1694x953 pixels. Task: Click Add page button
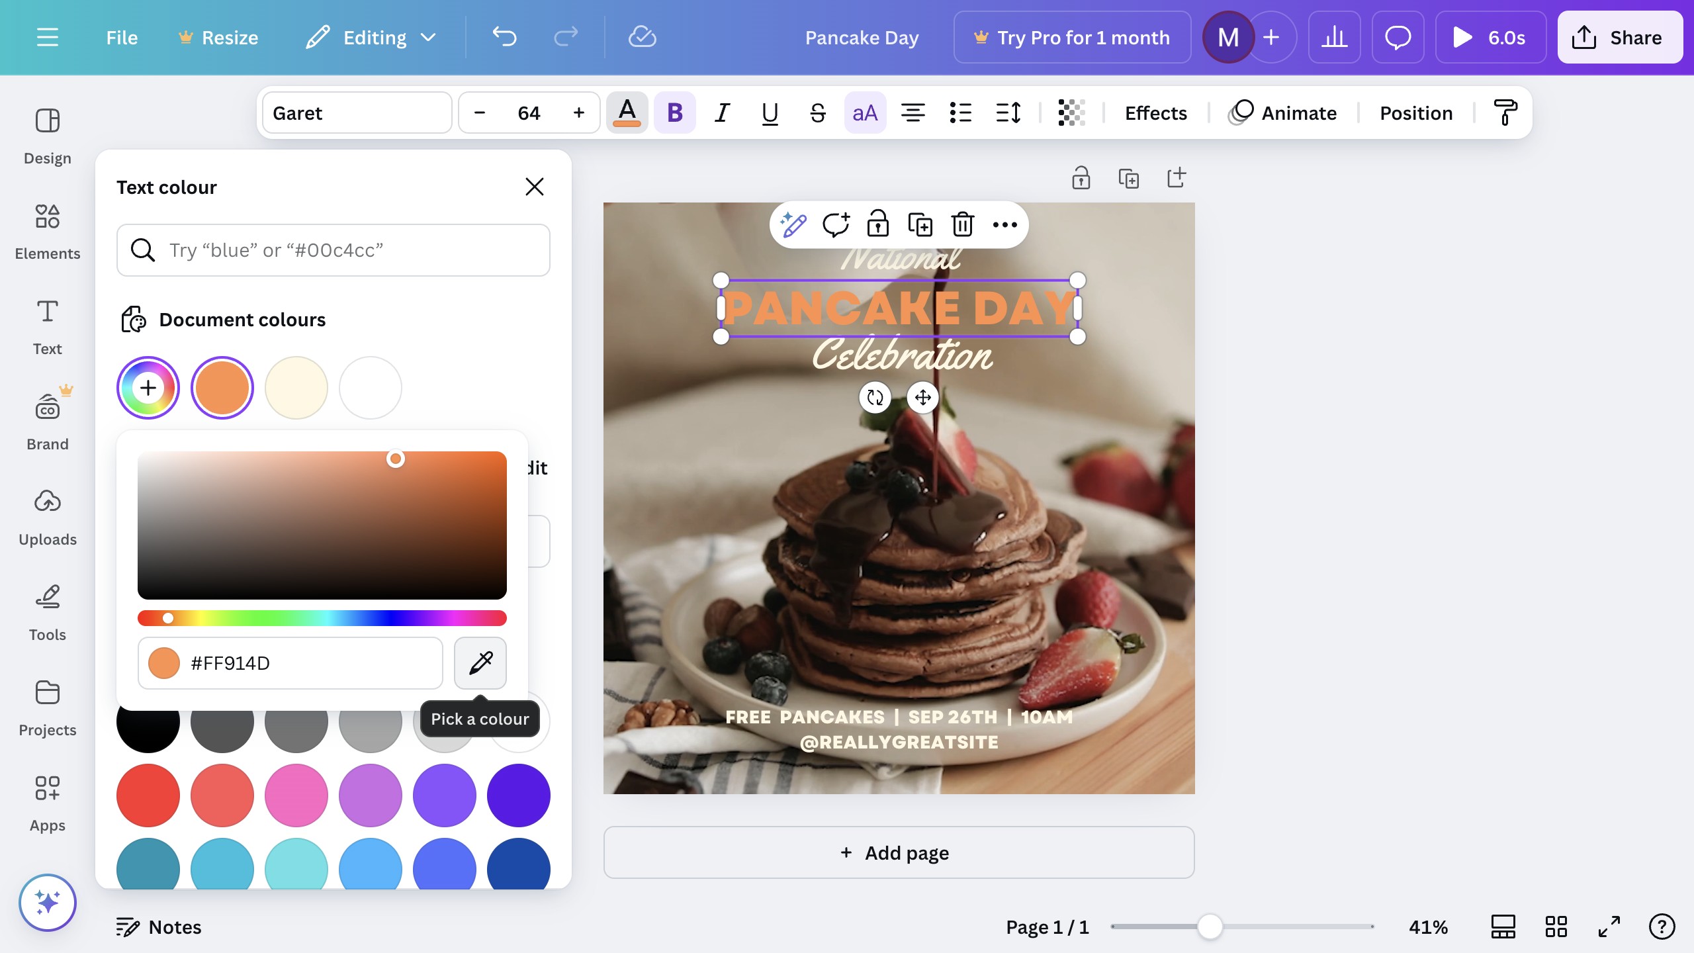pos(899,852)
